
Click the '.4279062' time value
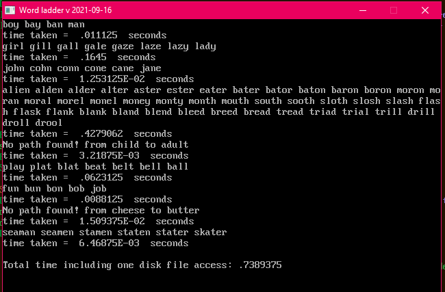point(101,134)
